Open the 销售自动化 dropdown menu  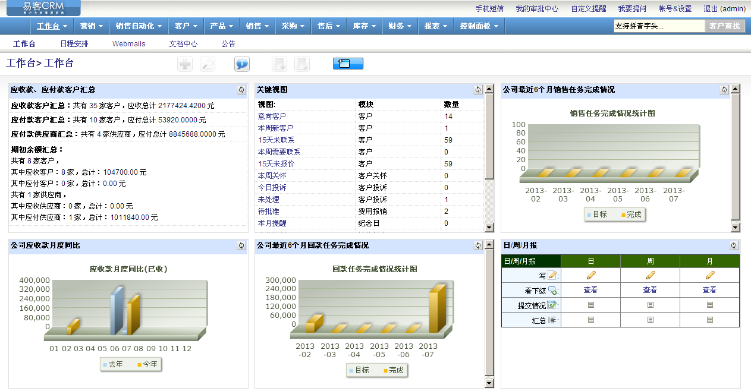pyautogui.click(x=139, y=26)
